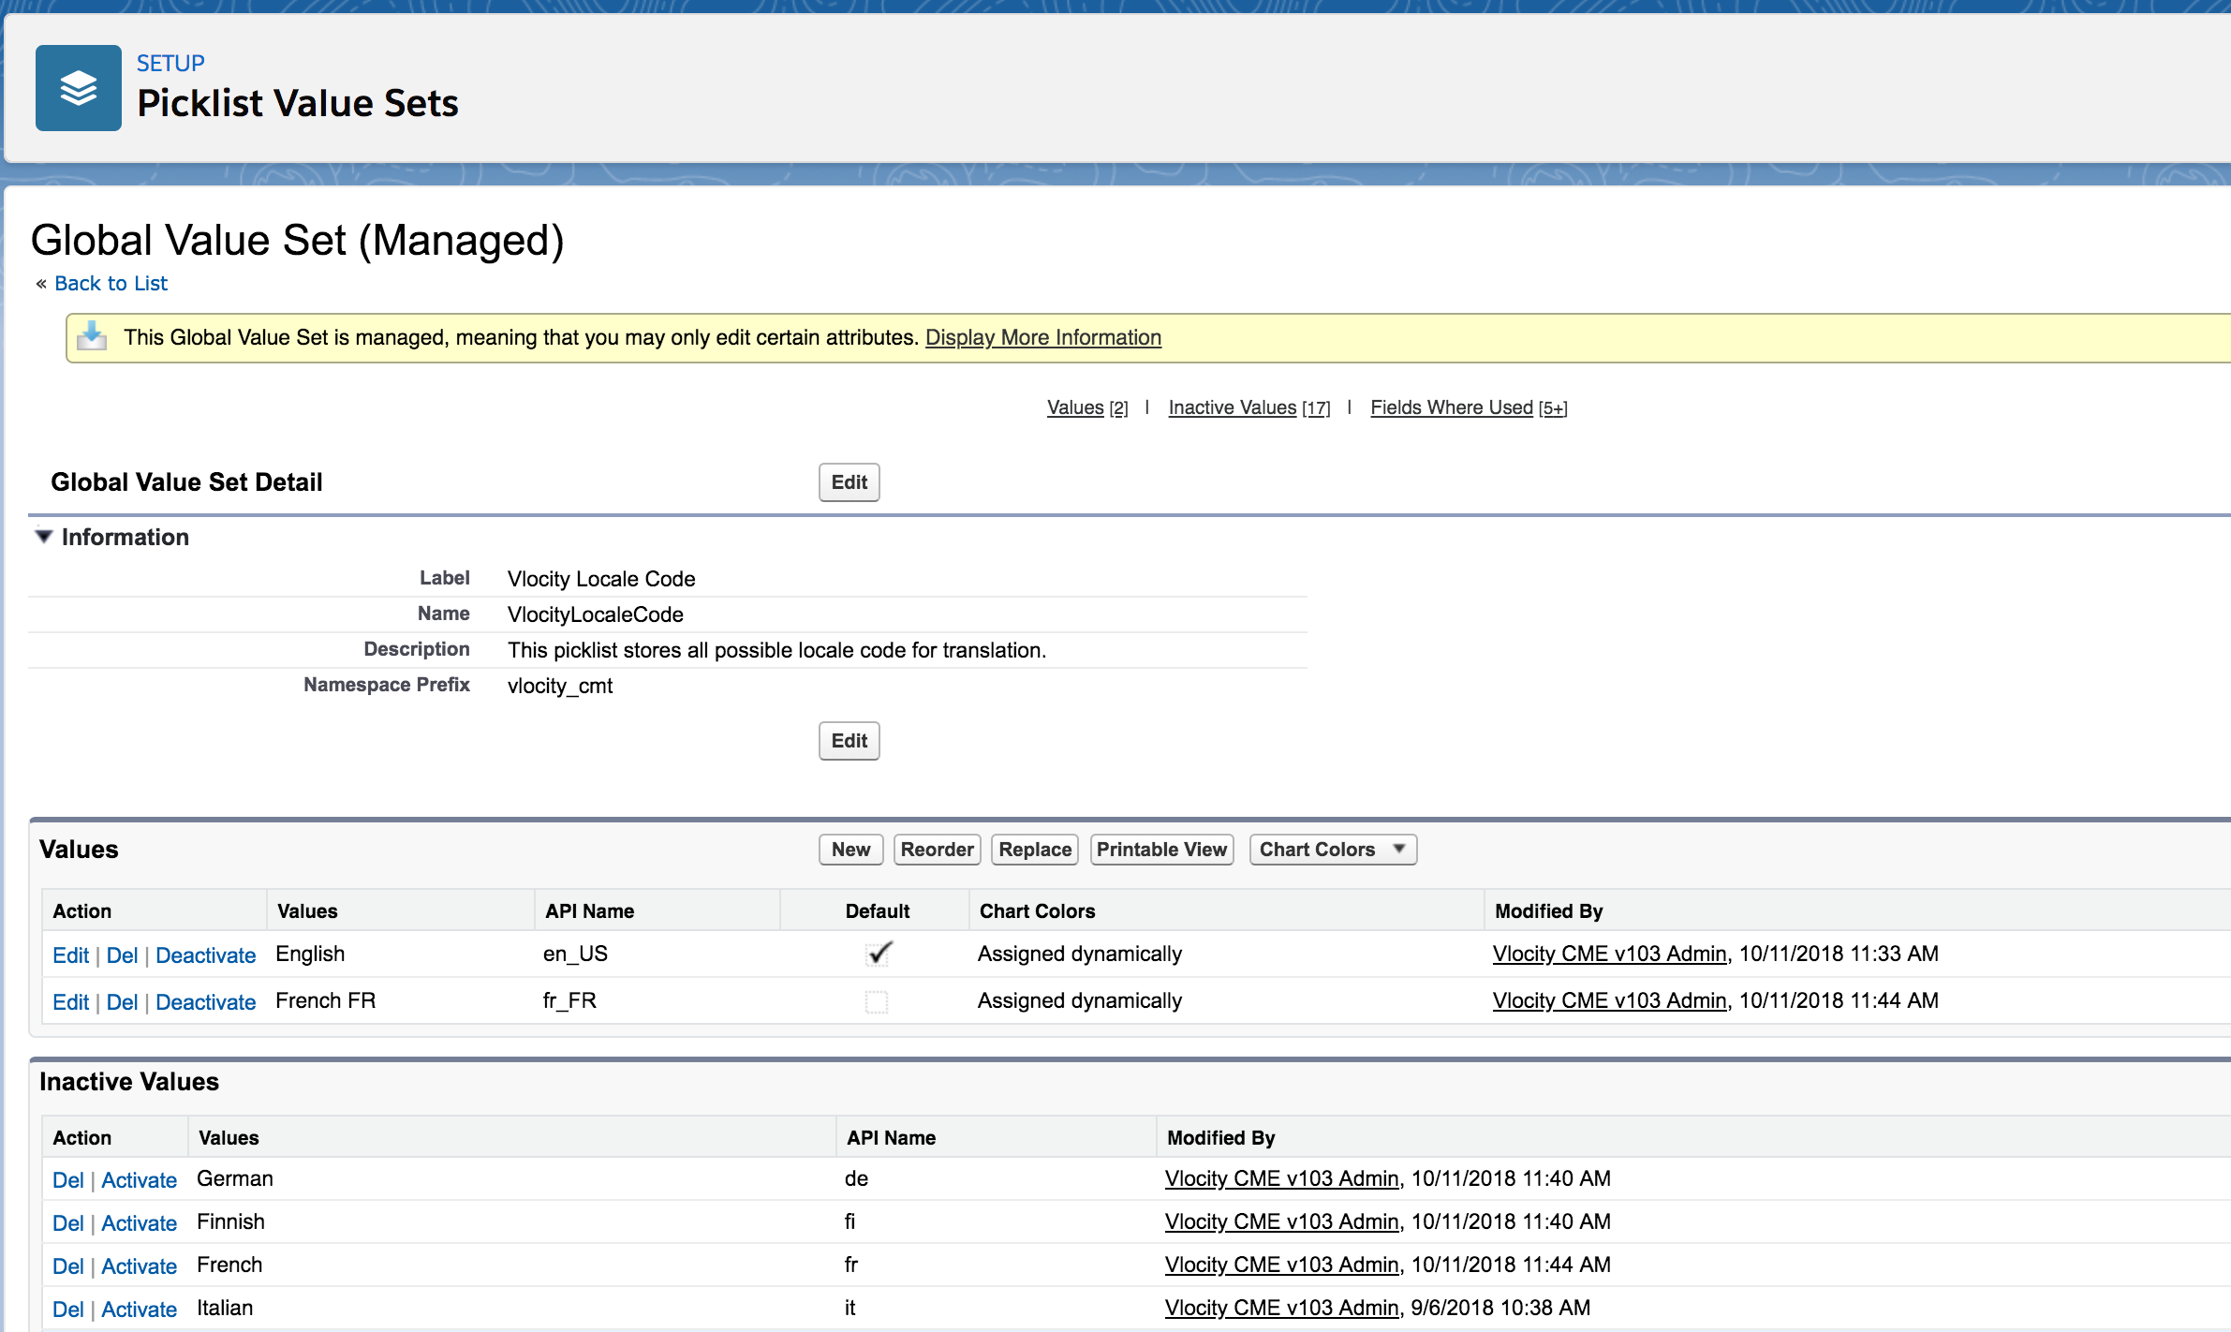Click the vlocity_cmt namespace prefix value
The width and height of the screenshot is (2231, 1332).
point(560,686)
